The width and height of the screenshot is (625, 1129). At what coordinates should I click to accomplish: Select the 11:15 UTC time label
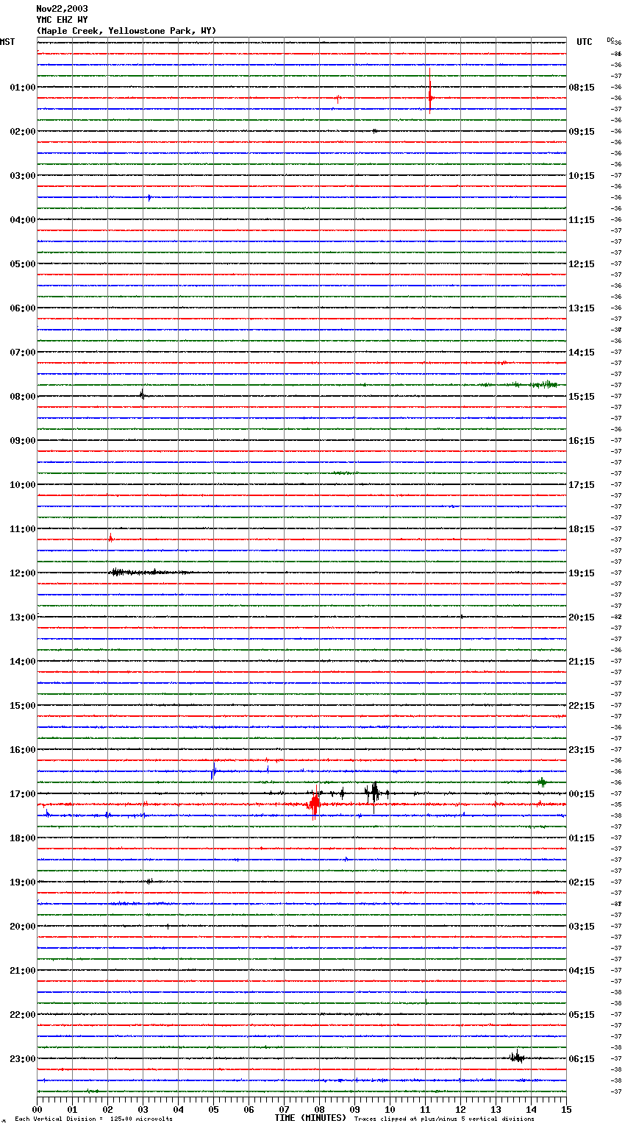(582, 220)
